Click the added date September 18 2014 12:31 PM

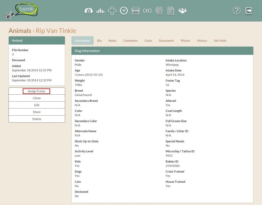coord(32,70)
